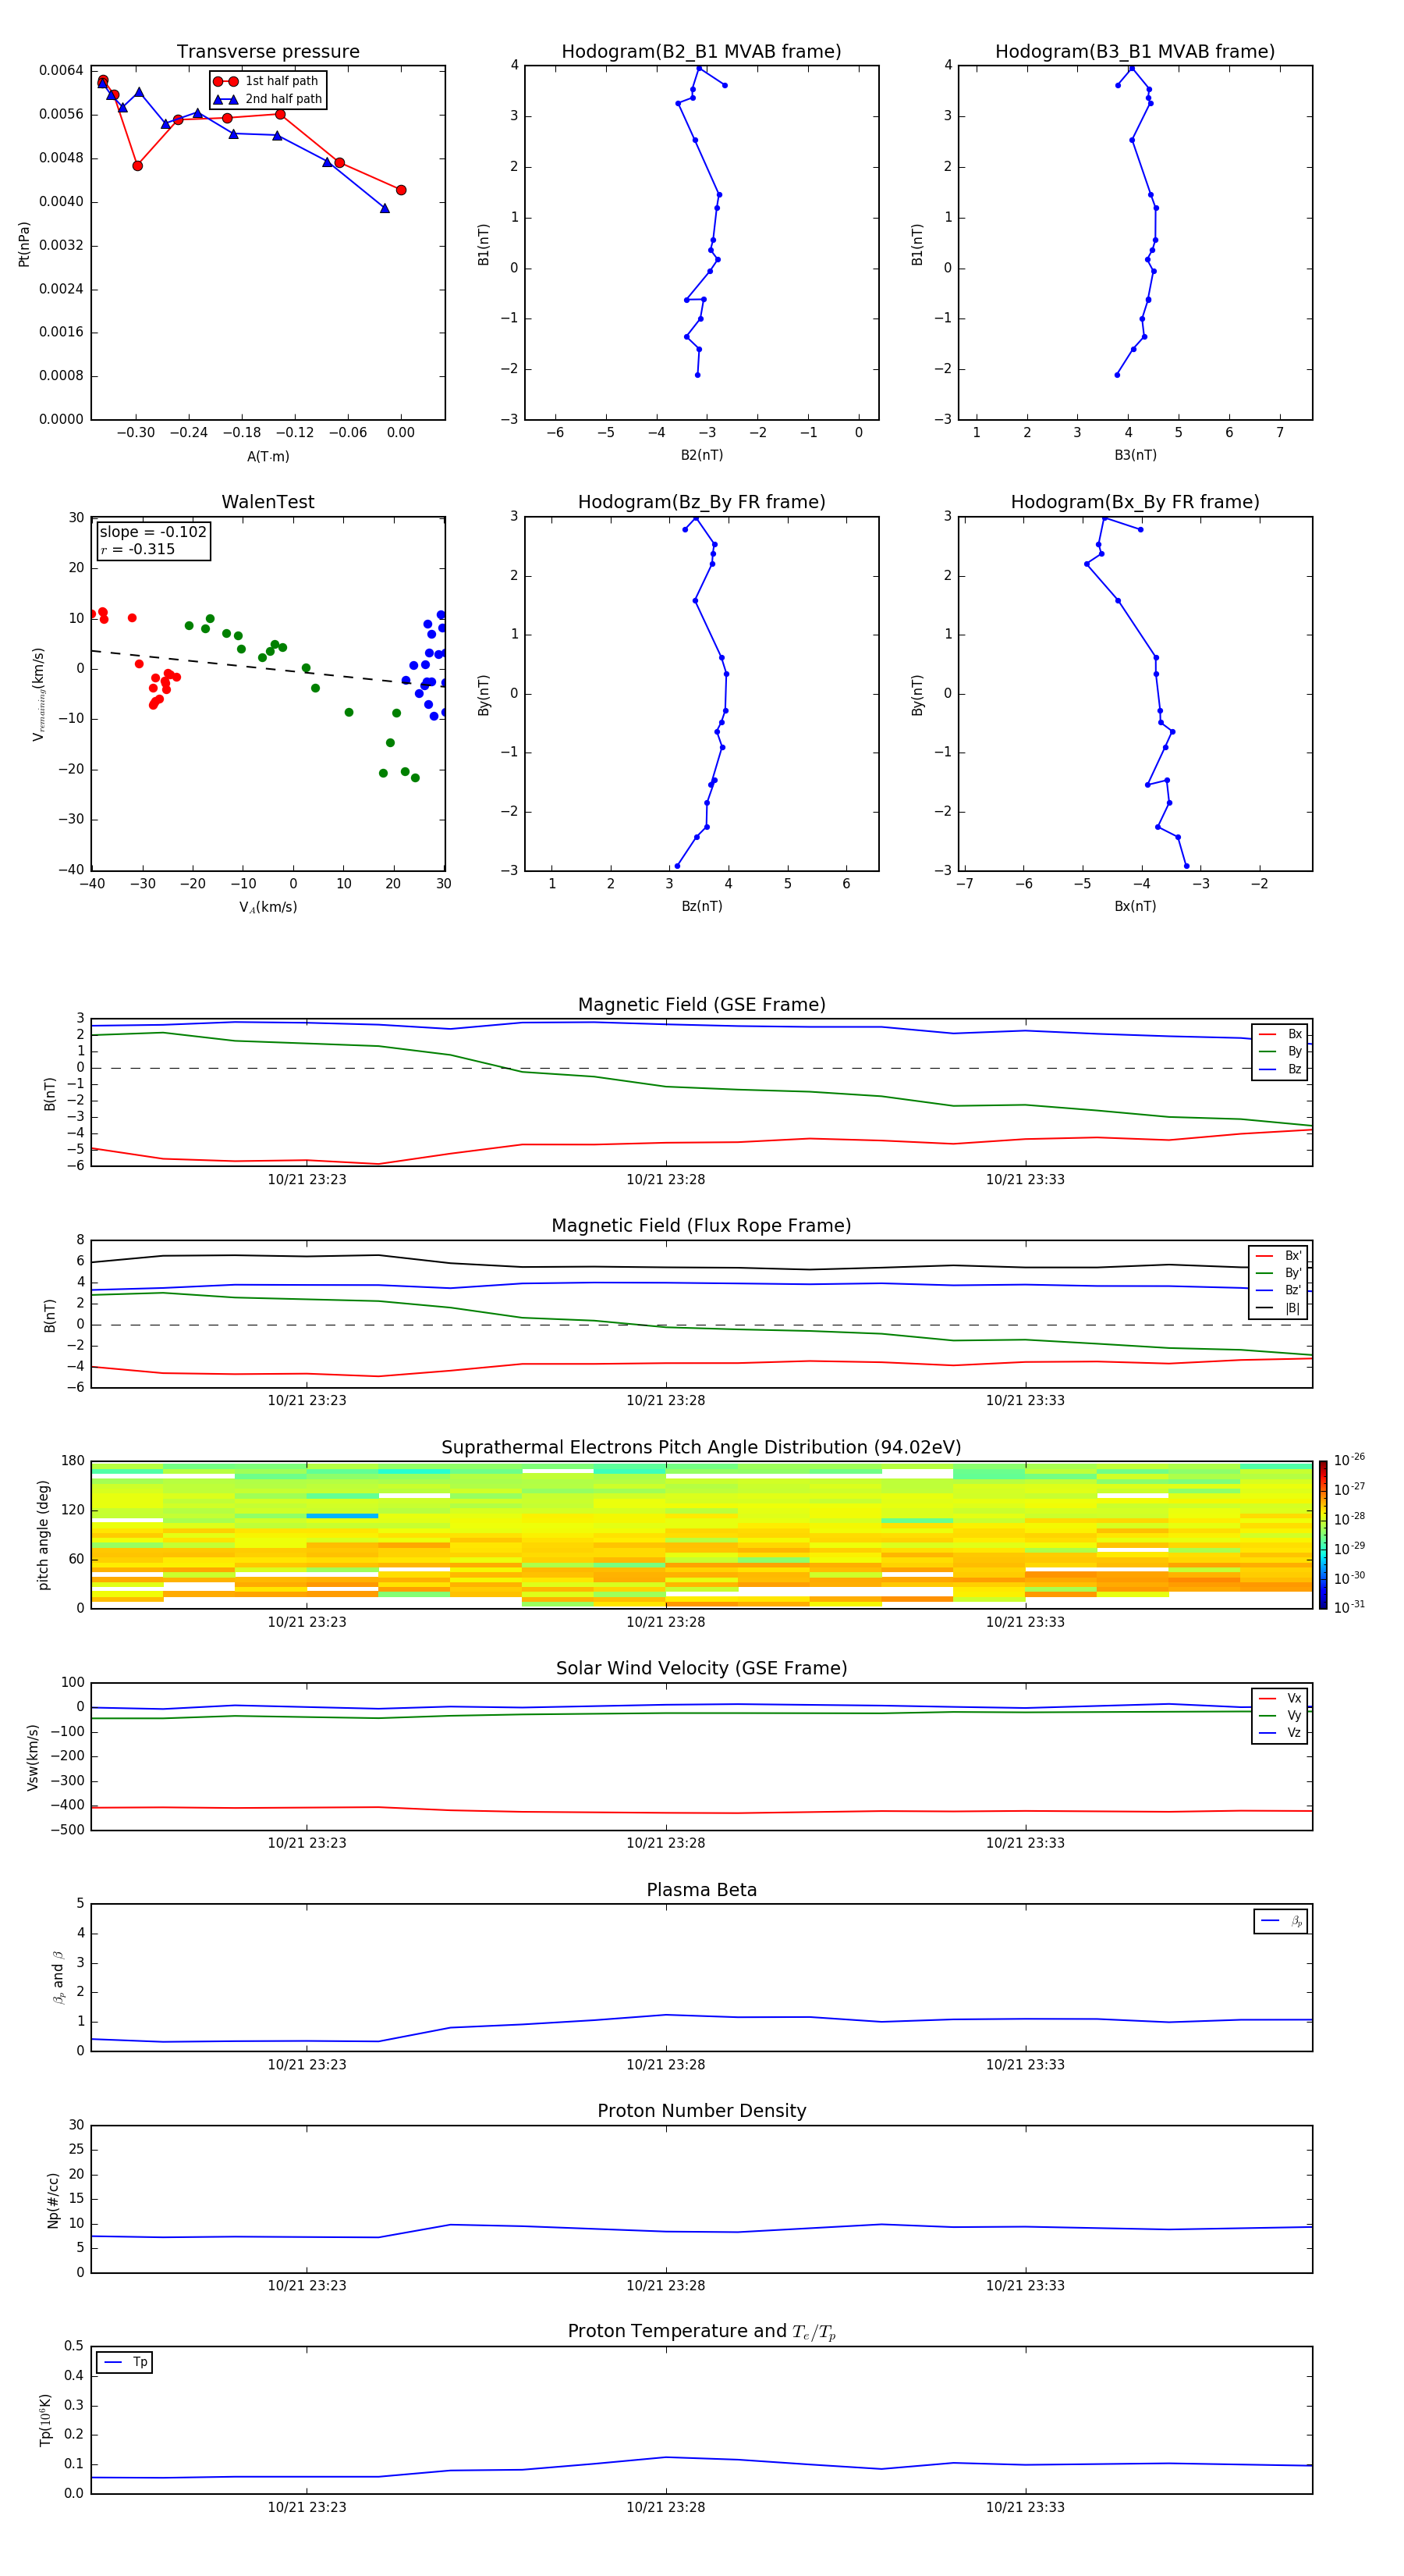The height and width of the screenshot is (2576, 1404).
Task: Click the 'B3(nT)' x-axis label
Action: (1135, 455)
